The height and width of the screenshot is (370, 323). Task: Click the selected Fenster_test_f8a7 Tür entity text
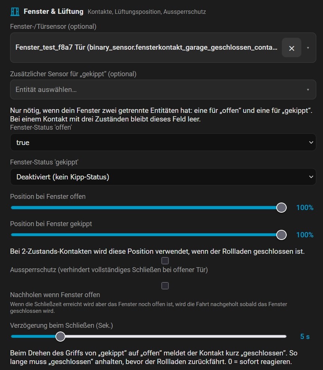(x=146, y=47)
